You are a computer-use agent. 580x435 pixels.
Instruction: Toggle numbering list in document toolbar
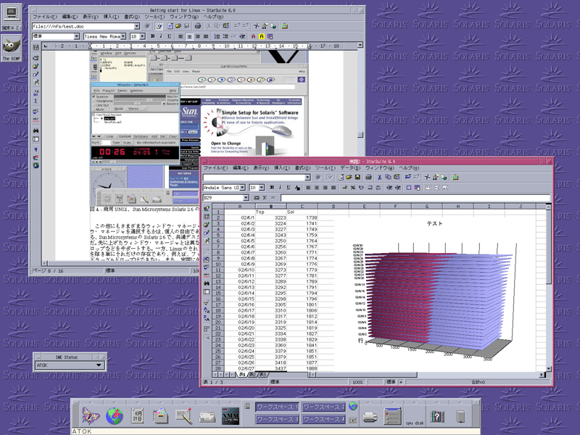[217, 36]
